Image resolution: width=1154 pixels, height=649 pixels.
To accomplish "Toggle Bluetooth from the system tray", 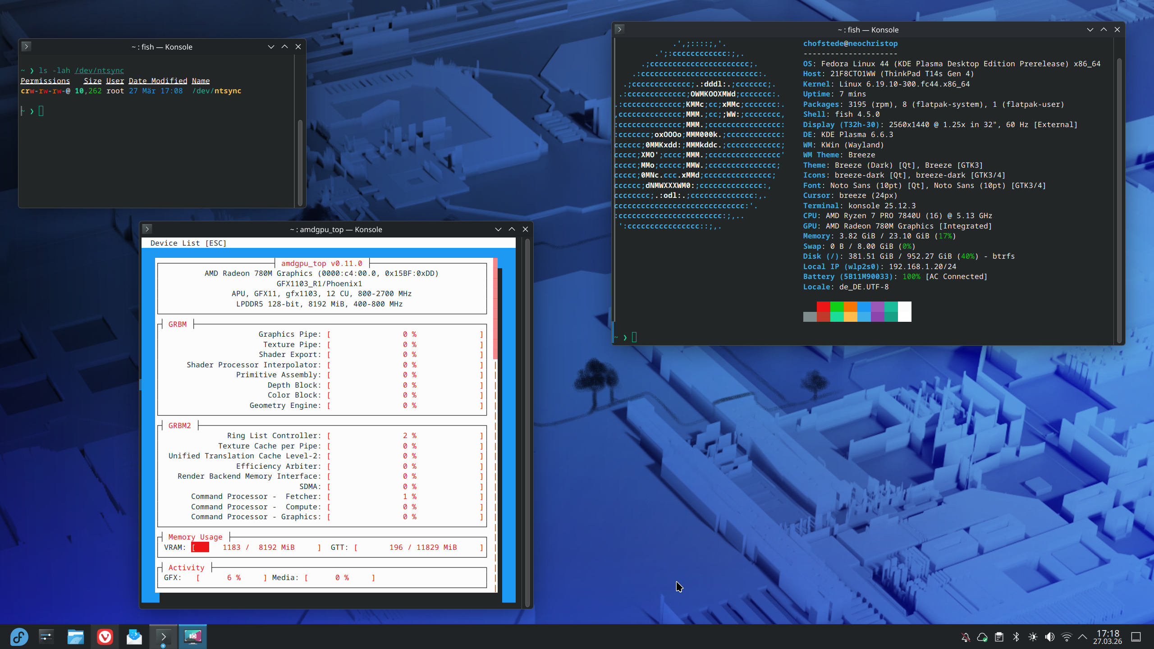I will coord(1016,637).
